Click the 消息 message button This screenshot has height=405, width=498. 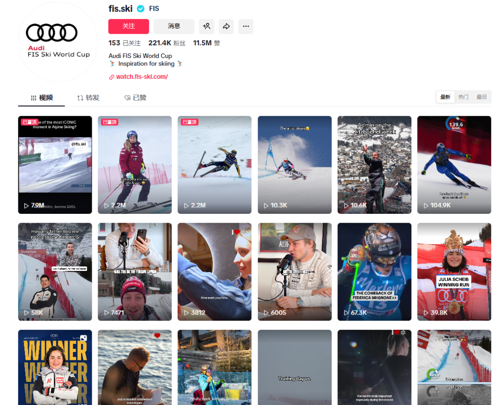pos(174,26)
